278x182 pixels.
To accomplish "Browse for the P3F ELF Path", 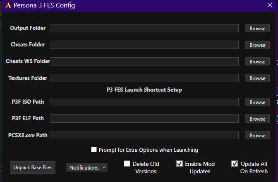I will (257, 119).
